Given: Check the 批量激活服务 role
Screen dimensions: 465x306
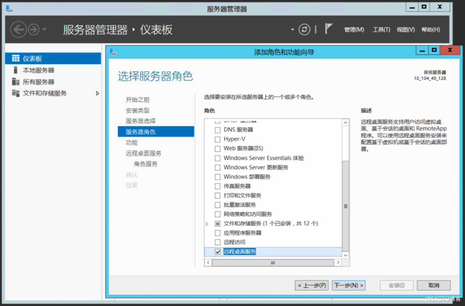Looking at the screenshot, I should (x=218, y=205).
